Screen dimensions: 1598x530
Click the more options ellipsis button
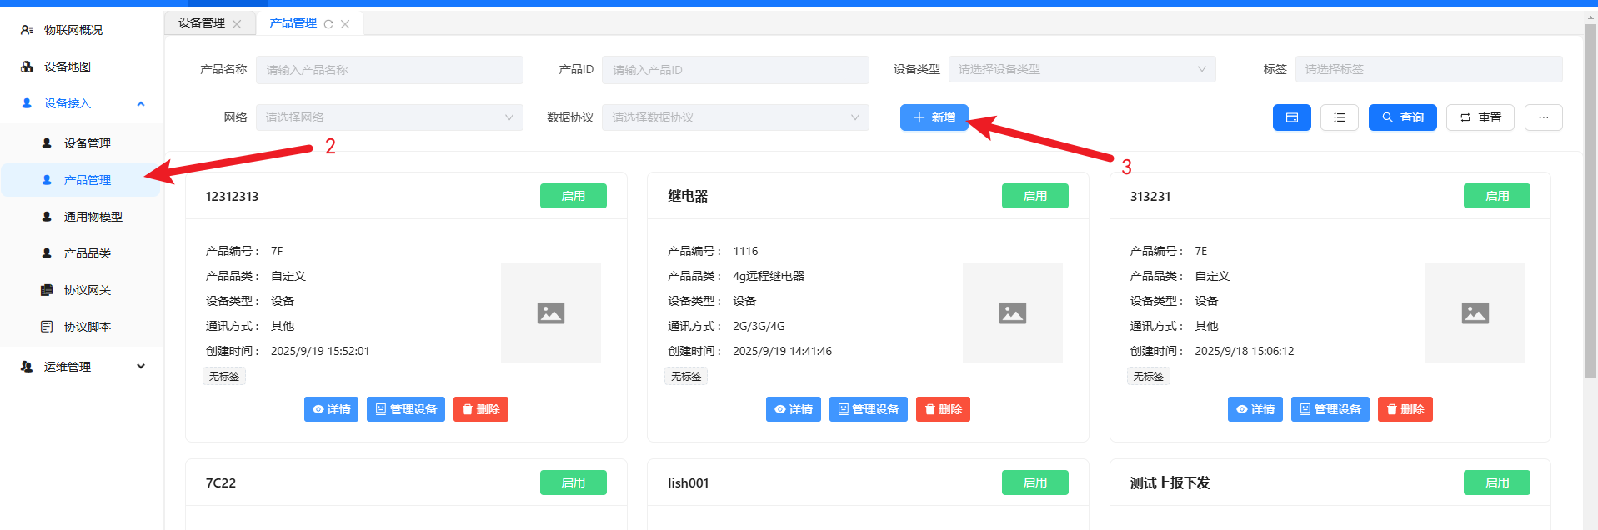[1543, 117]
